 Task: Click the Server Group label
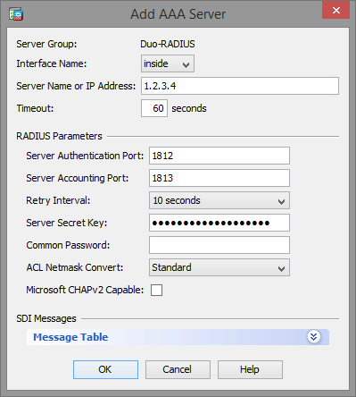coord(46,44)
